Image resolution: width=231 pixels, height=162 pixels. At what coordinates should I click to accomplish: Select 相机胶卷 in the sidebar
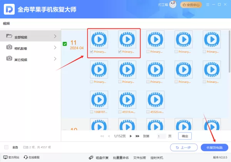tap(30, 47)
